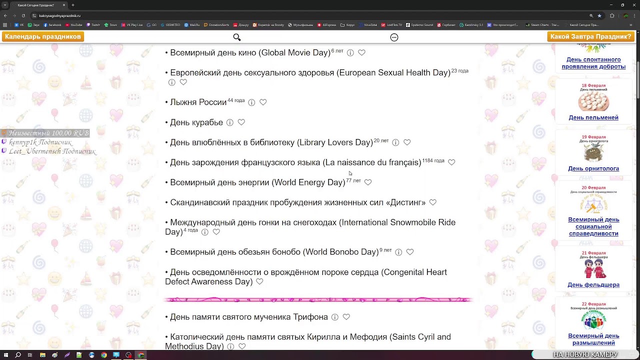Open День орнитолога link

[x=593, y=168]
